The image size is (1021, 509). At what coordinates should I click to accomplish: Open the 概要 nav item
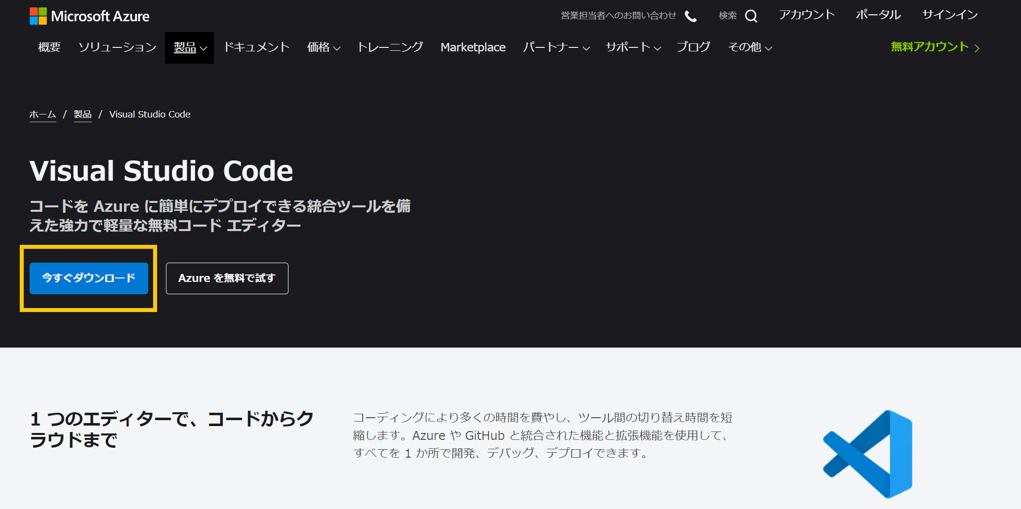49,47
